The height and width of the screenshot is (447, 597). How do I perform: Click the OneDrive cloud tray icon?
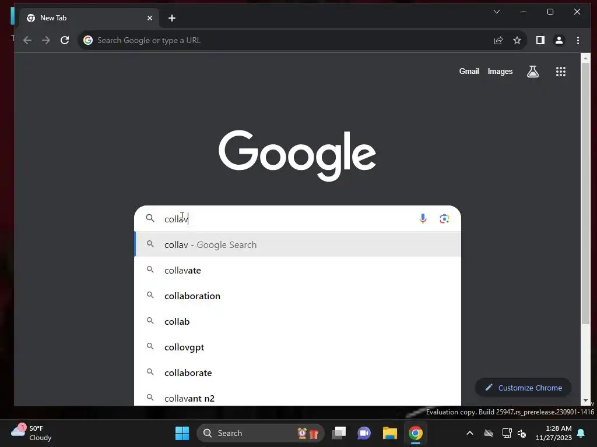point(489,433)
